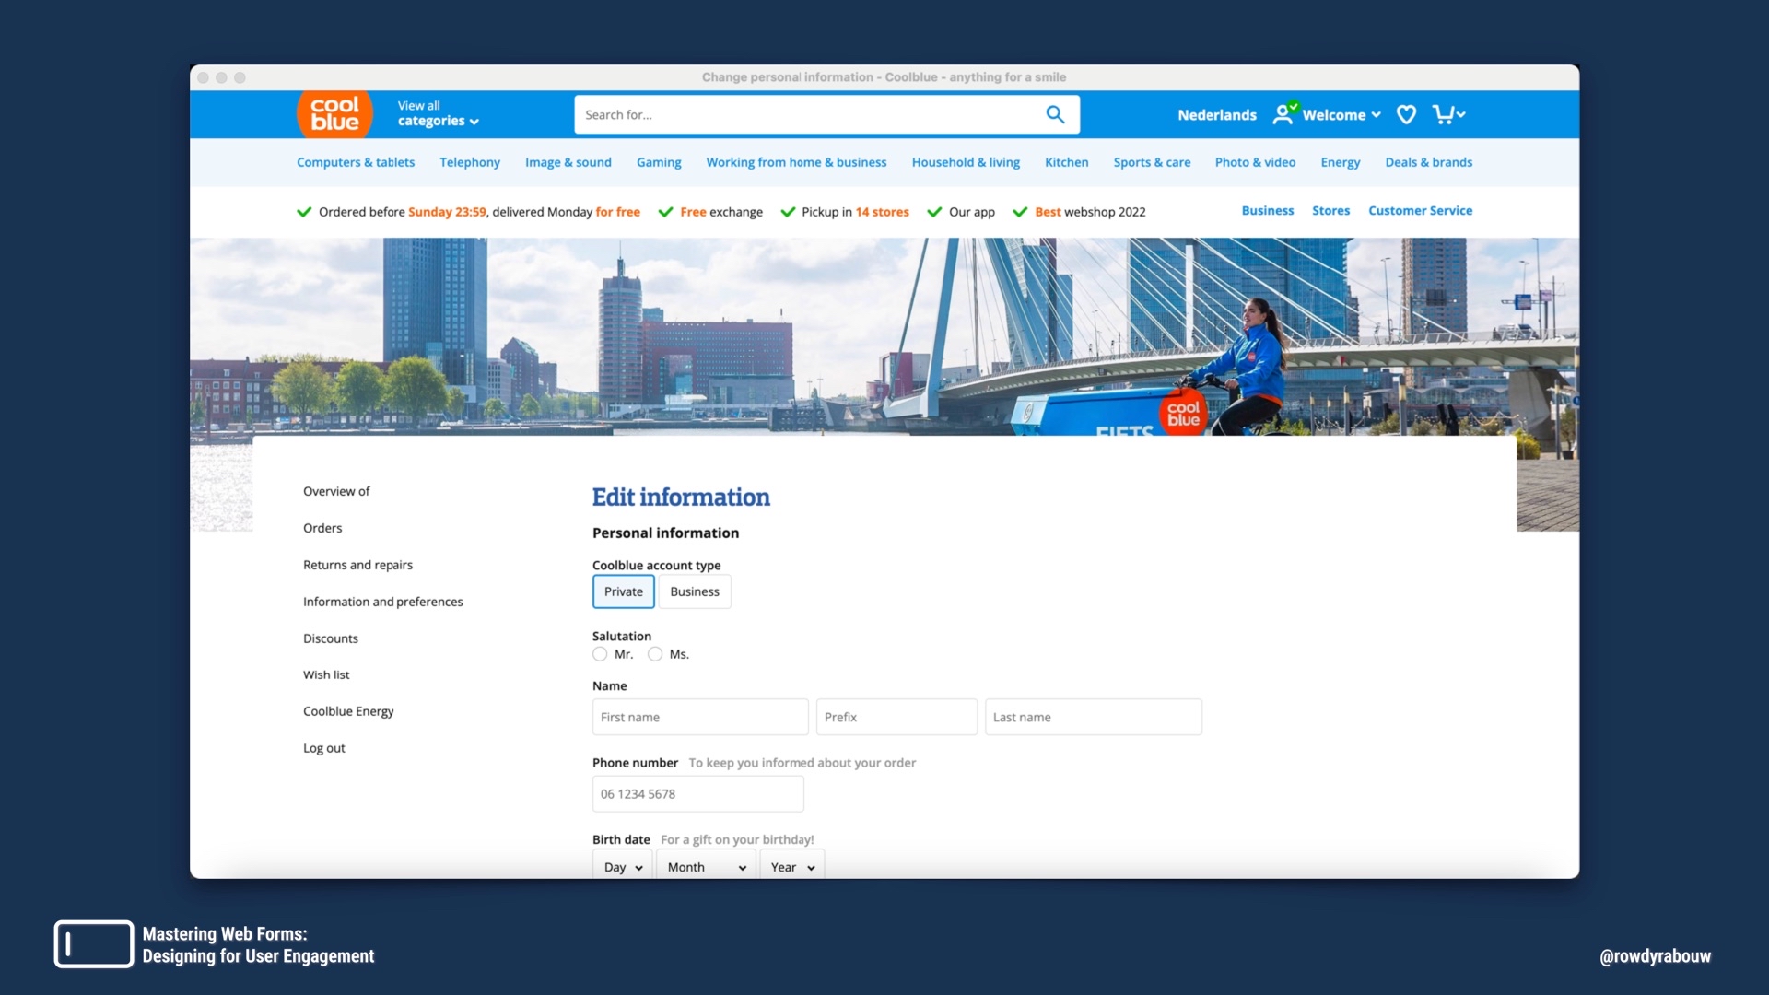Screen dimensions: 1769x995
Task: Open Customer Service link
Action: (1420, 211)
